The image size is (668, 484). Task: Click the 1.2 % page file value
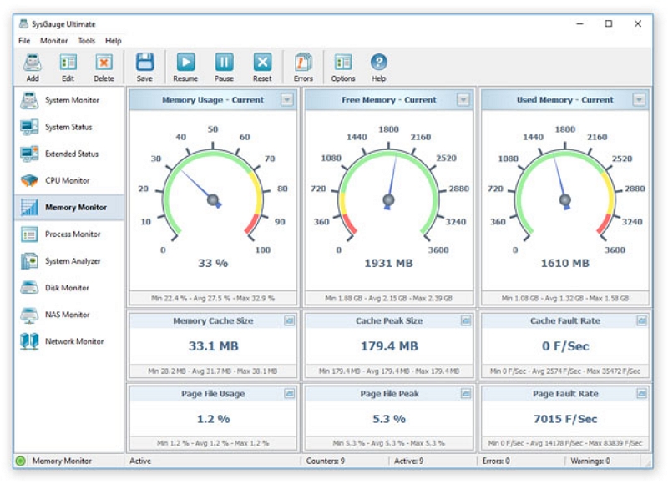click(x=213, y=419)
